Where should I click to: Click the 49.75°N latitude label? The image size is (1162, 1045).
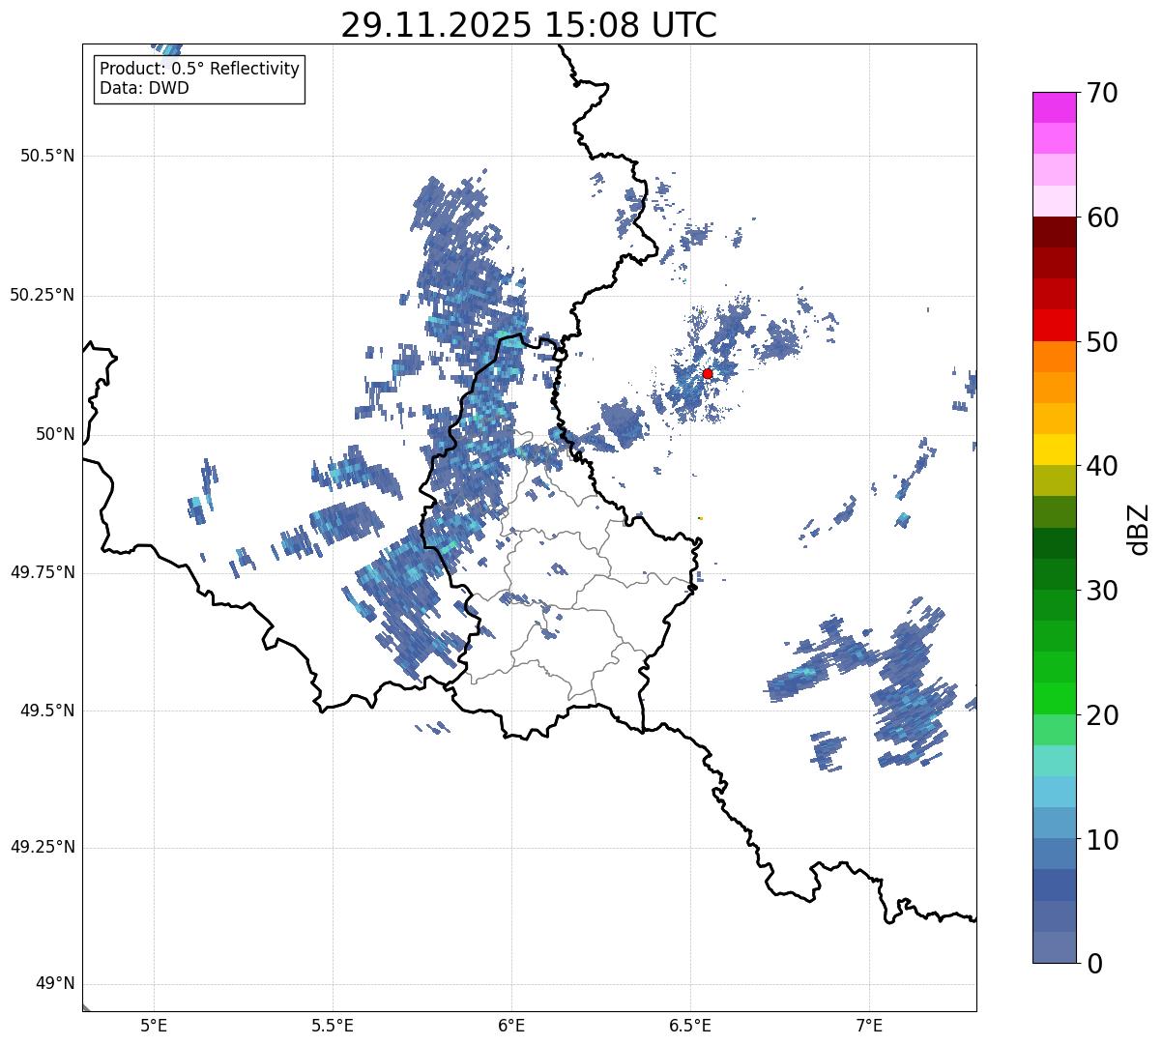[42, 572]
